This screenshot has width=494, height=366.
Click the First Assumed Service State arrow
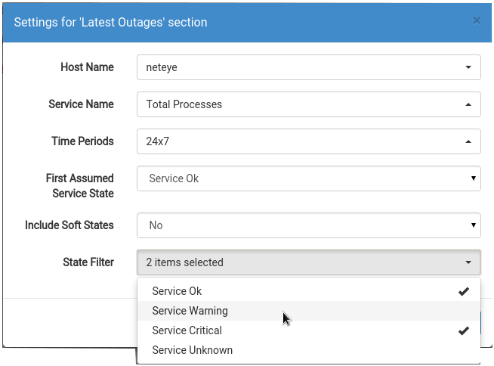tap(473, 178)
